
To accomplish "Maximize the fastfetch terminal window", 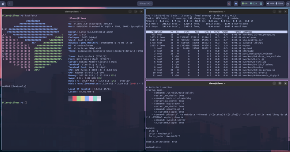I will 135,12.
